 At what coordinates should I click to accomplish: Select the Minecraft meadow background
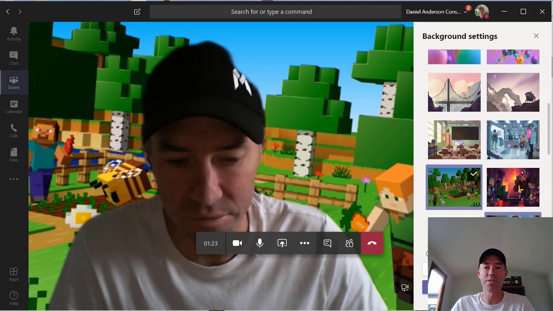point(454,187)
